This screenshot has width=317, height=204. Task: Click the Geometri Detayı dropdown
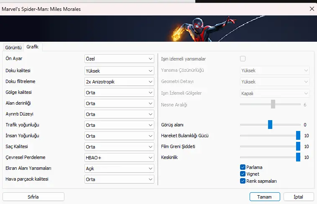[275, 82]
